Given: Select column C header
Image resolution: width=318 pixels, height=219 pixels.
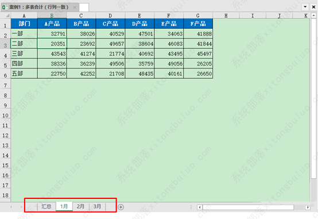Looking at the screenshot, I should [x=81, y=16].
